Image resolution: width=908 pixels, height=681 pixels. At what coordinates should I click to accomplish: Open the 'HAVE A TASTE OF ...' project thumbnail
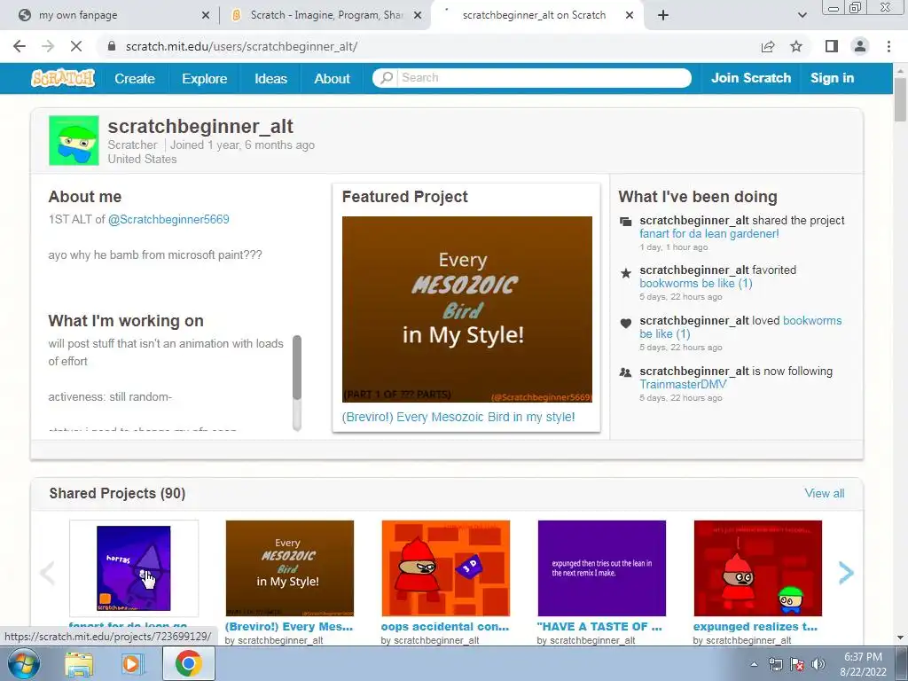(x=602, y=568)
